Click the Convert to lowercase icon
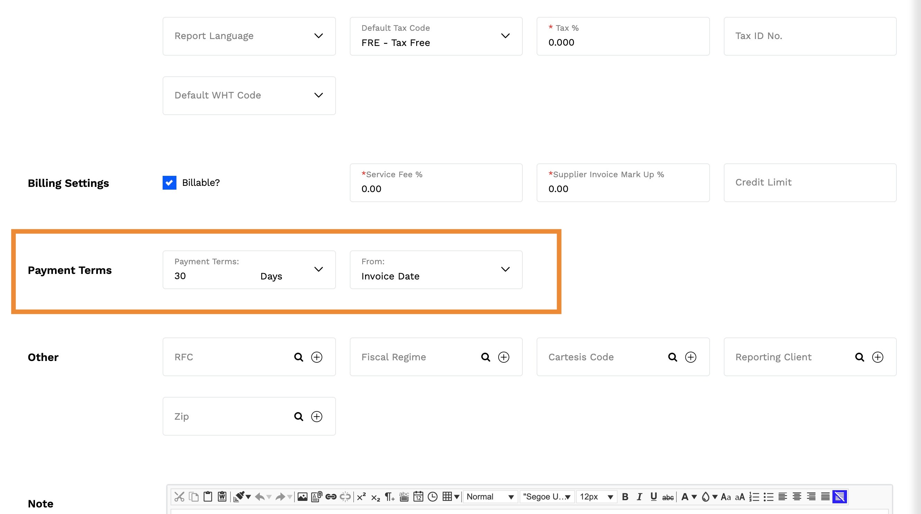921x514 pixels. 726,496
